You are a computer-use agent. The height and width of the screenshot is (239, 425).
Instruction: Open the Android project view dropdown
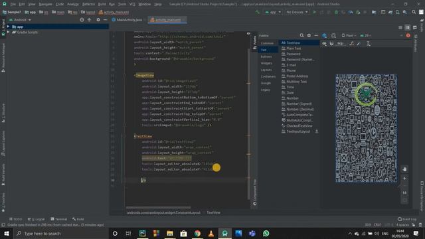[x=20, y=20]
